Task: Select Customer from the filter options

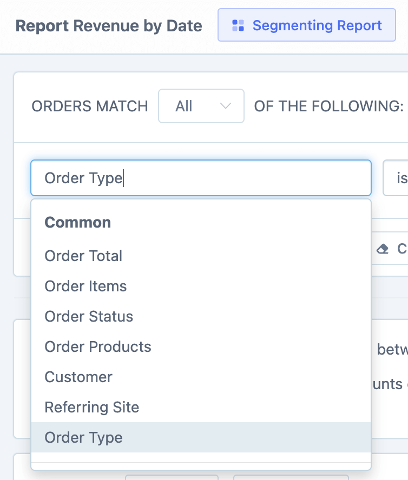Action: pos(78,377)
